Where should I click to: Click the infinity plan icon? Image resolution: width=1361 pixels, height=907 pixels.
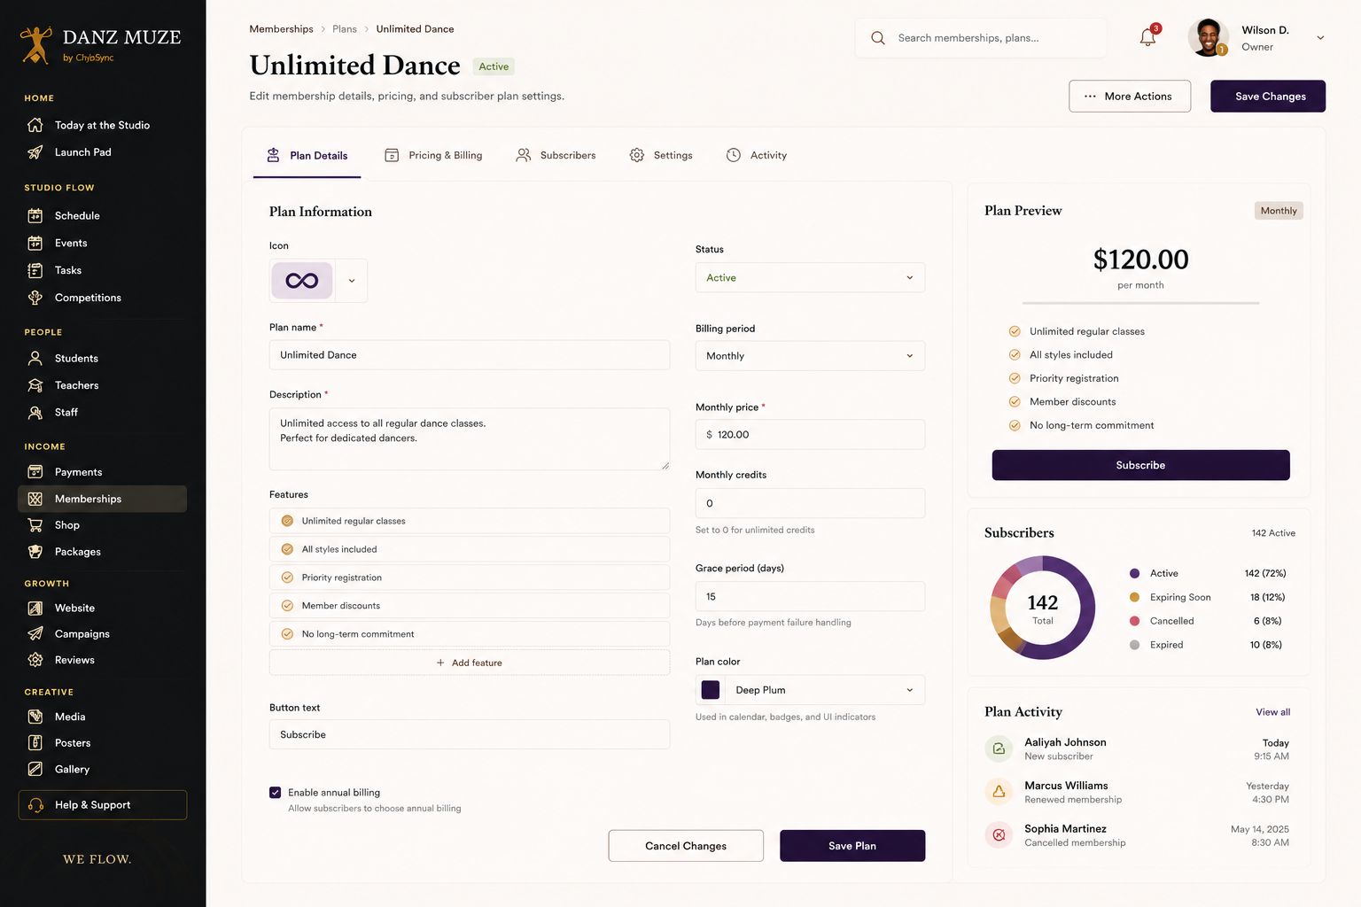click(302, 281)
